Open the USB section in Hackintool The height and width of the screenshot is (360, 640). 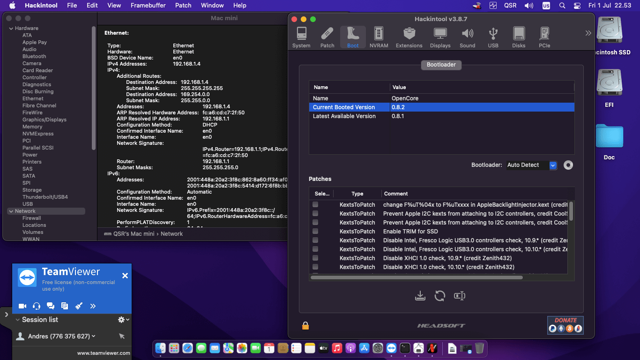493,37
